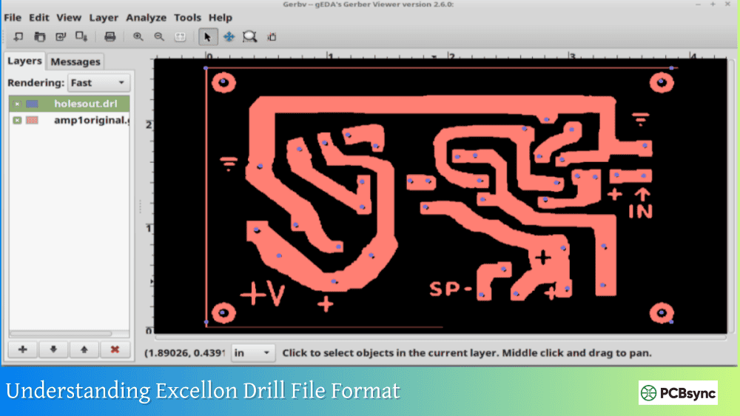
Task: Click the Save project toolbar icon
Action: 81,36
